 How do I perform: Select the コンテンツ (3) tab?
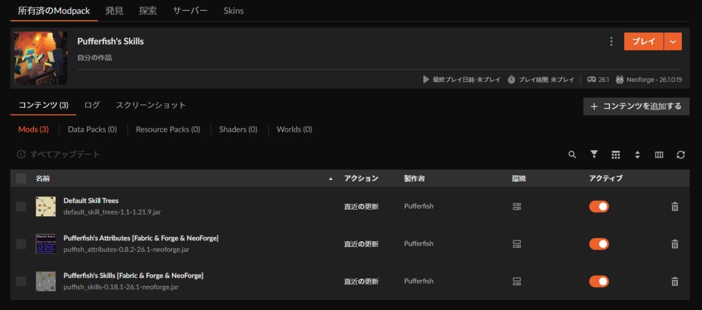tap(43, 105)
